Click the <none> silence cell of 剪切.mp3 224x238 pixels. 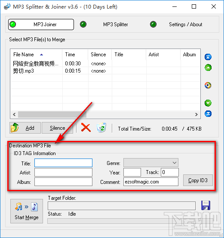tap(98, 71)
